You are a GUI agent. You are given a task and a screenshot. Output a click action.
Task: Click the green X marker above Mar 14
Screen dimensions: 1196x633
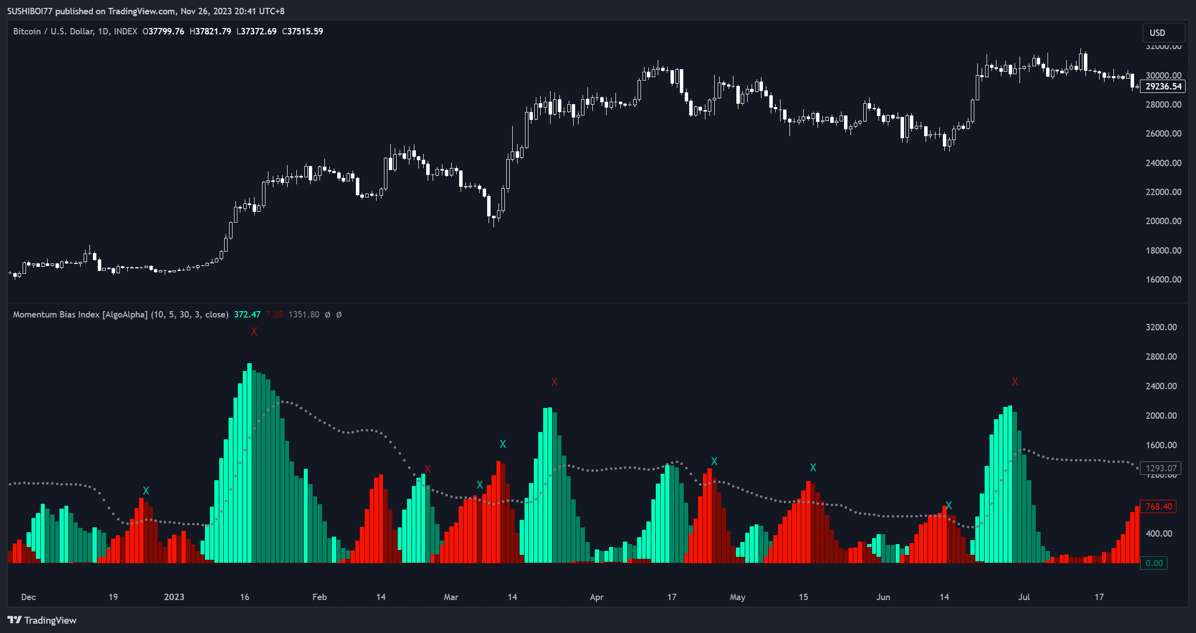[x=503, y=444]
